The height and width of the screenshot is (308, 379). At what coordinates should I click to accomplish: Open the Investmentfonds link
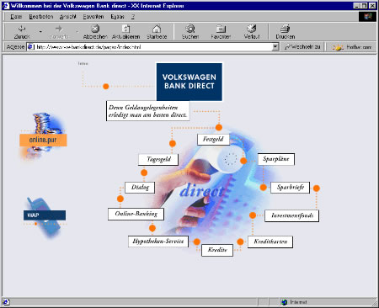292,215
